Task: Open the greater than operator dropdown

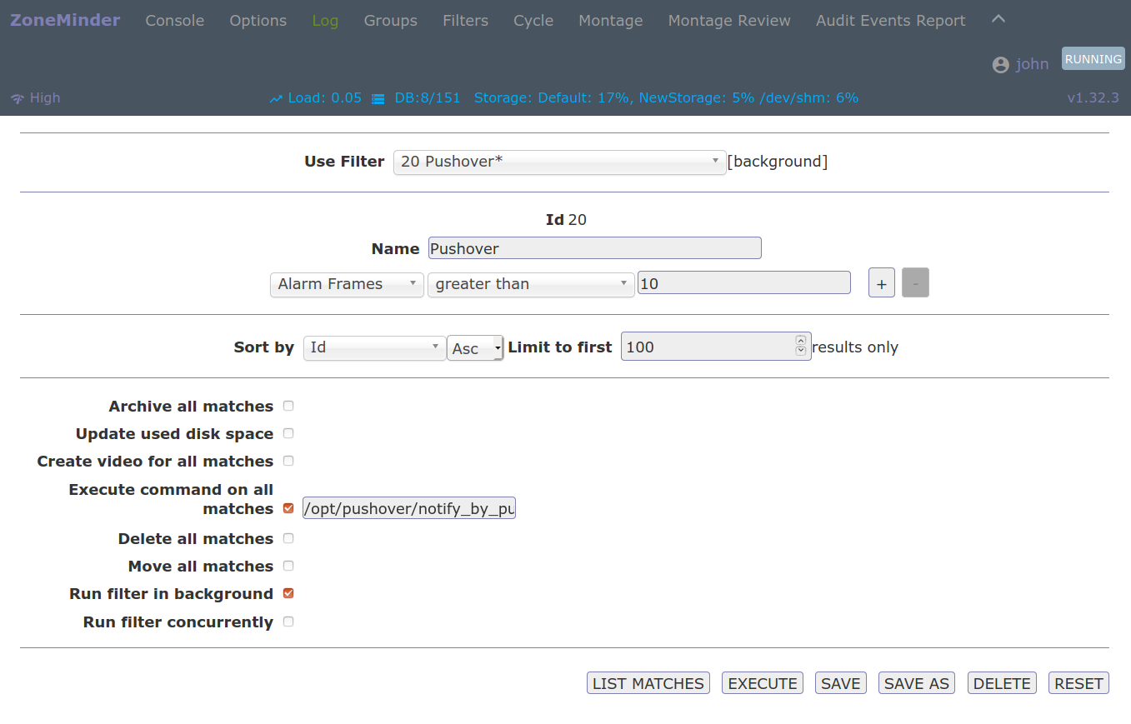Action: (531, 284)
